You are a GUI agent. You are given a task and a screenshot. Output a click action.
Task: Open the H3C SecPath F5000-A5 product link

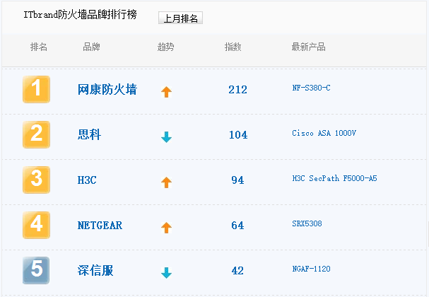click(334, 178)
